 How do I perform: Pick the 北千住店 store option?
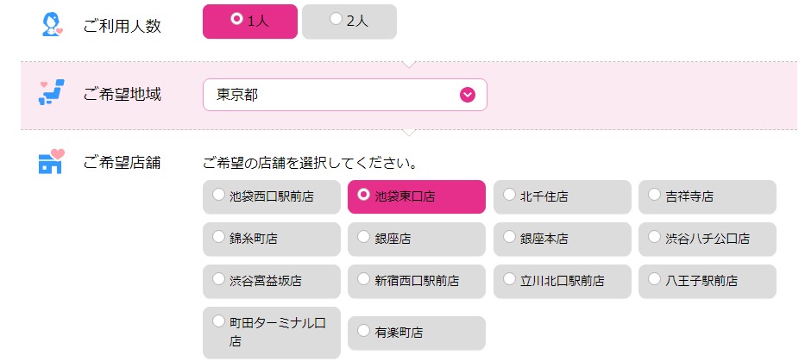coord(563,197)
